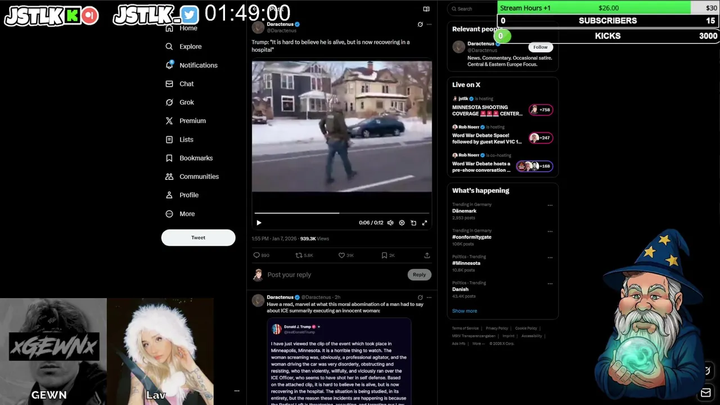
Task: Open Terms of Service footer link
Action: point(465,328)
